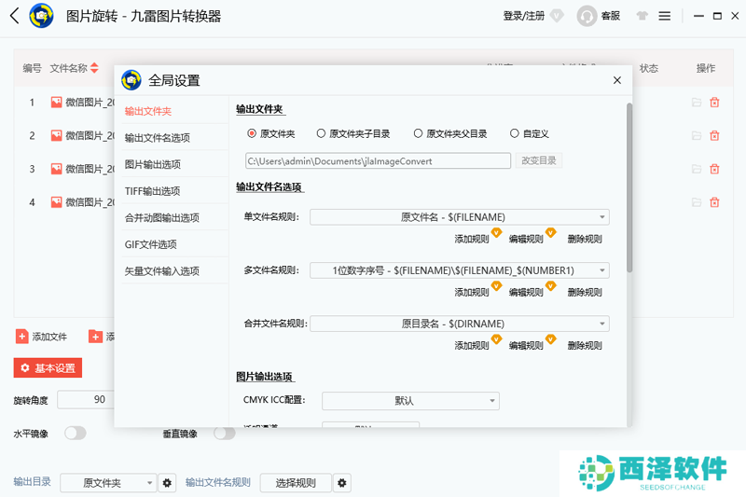Delete first file with trash icon
746x497 pixels.
pos(714,103)
